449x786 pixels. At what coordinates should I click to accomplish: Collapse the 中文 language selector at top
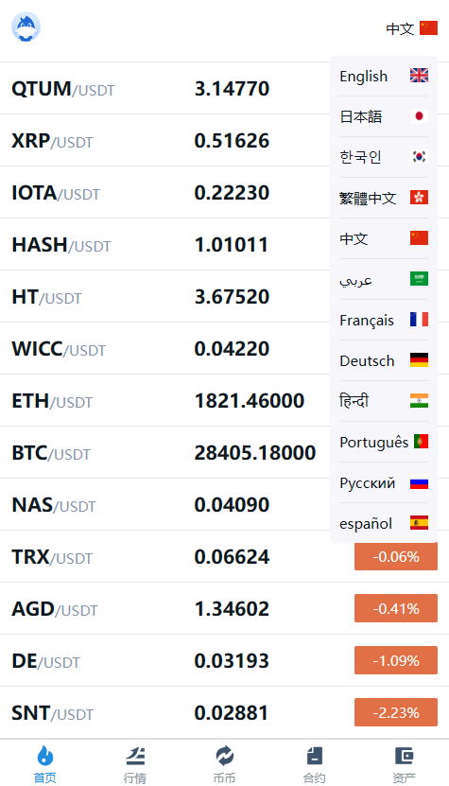411,28
